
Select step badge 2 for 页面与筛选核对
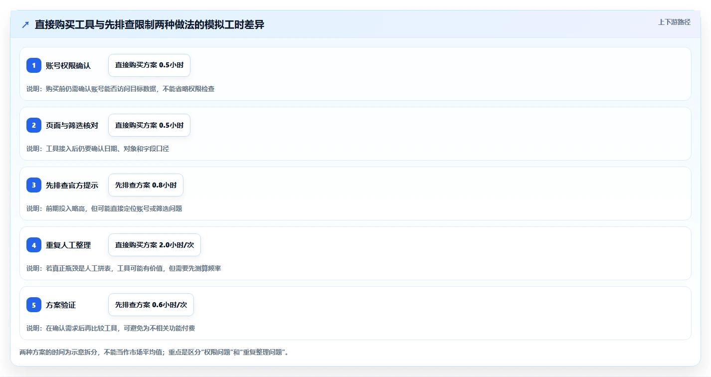(34, 125)
